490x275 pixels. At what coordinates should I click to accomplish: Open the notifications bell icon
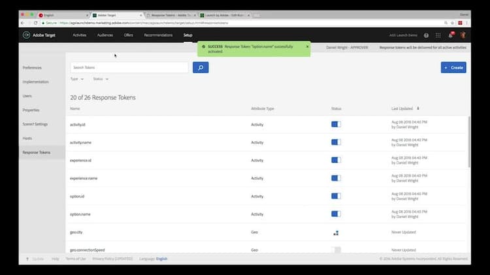click(x=451, y=35)
